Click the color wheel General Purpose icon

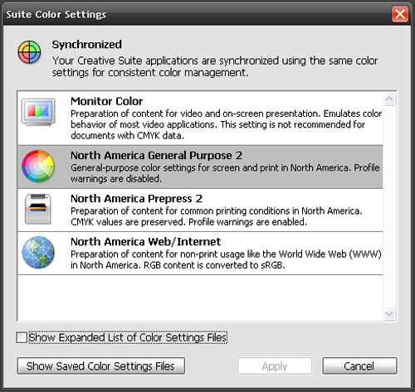(x=38, y=166)
